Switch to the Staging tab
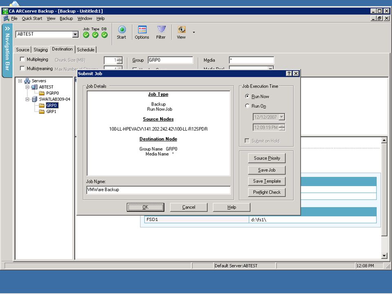392x294 pixels. pyautogui.click(x=40, y=50)
